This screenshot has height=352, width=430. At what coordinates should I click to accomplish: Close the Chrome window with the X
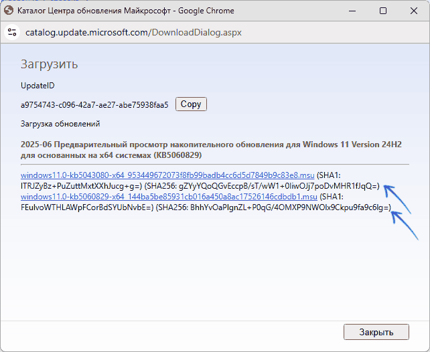pyautogui.click(x=414, y=11)
